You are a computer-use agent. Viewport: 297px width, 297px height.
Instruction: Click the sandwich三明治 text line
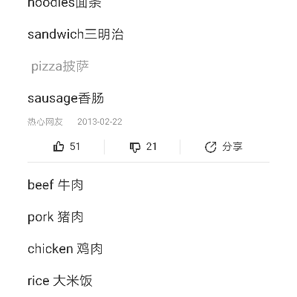click(76, 34)
